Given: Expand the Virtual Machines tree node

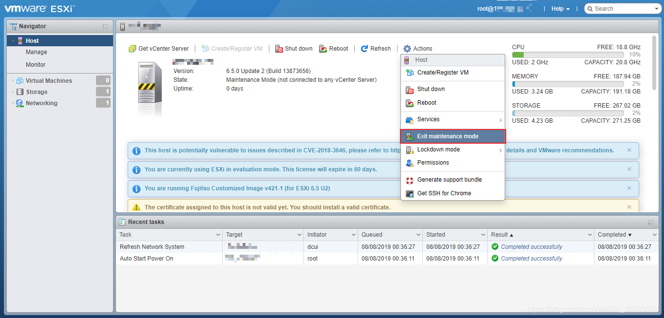Looking at the screenshot, I should 13,81.
